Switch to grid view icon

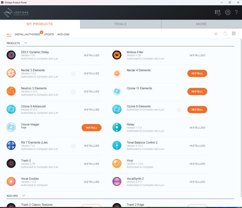click(x=234, y=33)
